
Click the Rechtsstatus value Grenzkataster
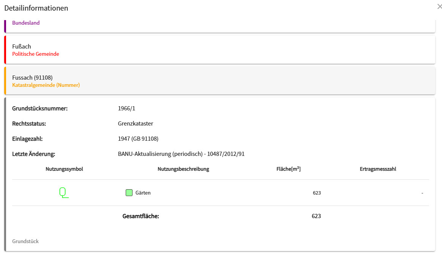136,124
